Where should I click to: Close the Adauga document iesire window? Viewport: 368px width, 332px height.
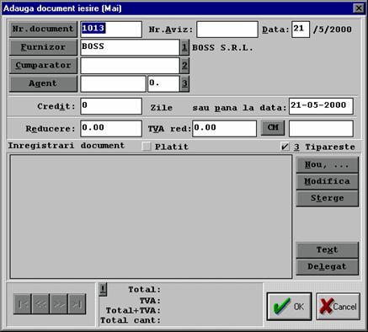pyautogui.click(x=359, y=8)
